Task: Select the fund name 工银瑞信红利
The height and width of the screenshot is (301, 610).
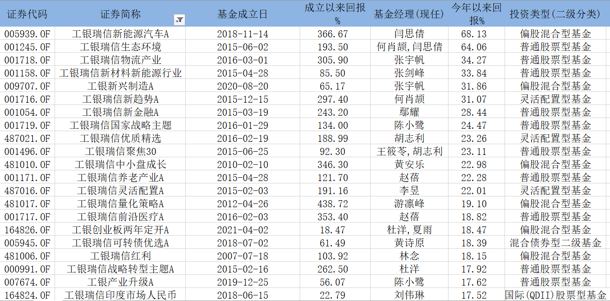Action: point(120,256)
